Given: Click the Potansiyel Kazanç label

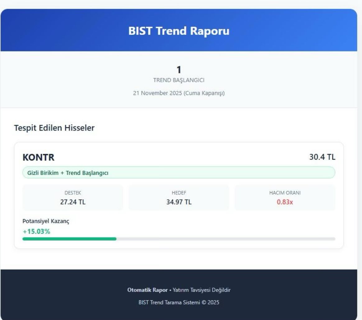Looking at the screenshot, I should click(46, 221).
